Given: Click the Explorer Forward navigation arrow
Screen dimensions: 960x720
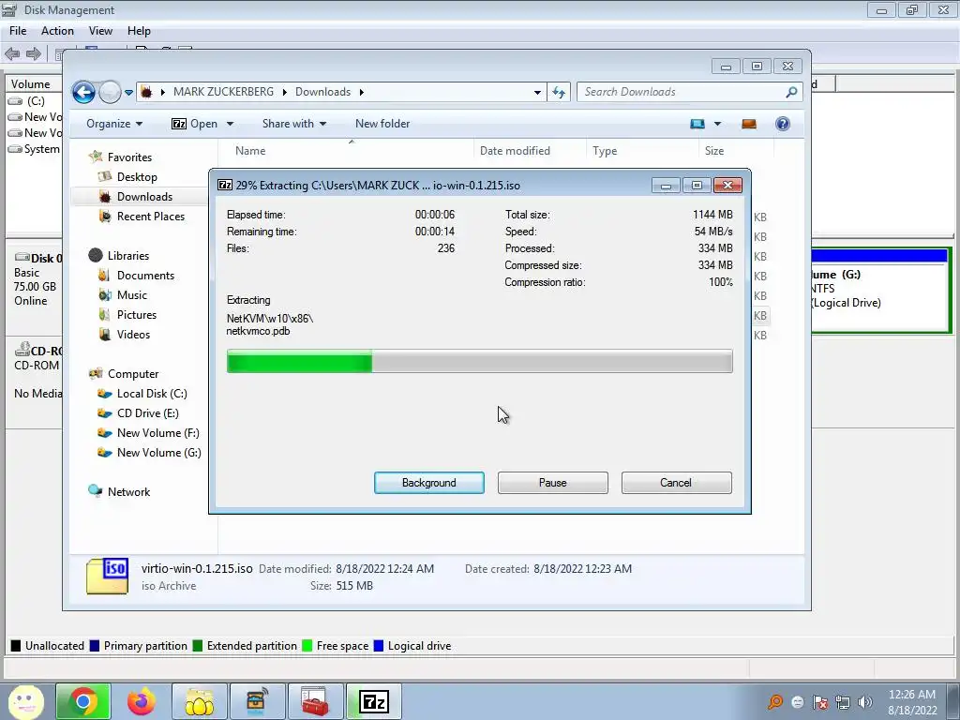Looking at the screenshot, I should click(x=111, y=93).
